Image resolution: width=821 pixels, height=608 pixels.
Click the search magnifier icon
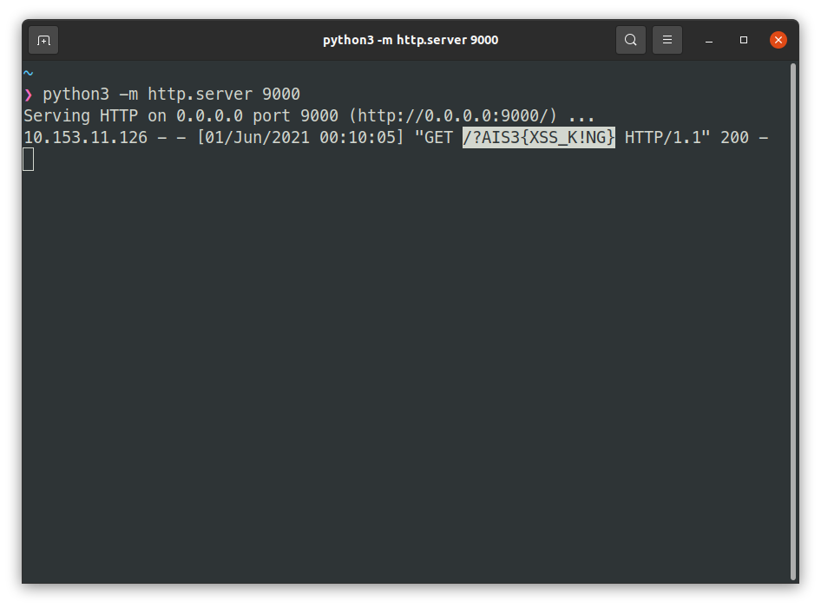[x=631, y=40]
